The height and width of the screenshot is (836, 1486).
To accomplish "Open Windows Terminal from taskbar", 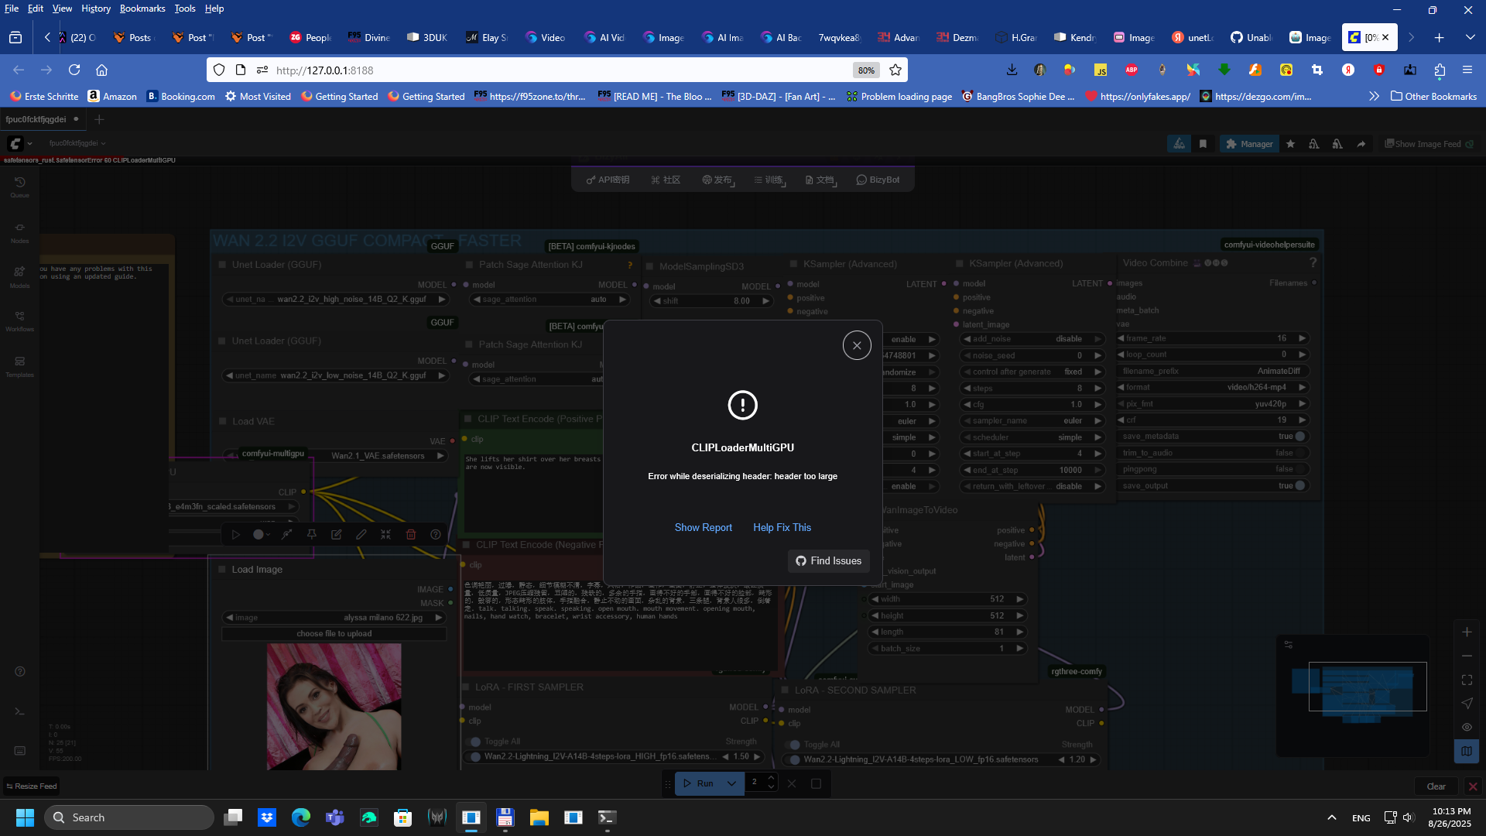I will pos(607,817).
